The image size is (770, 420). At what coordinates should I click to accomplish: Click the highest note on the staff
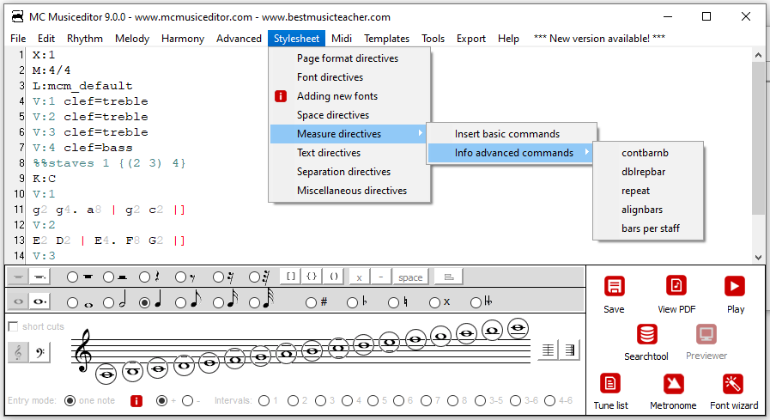click(x=518, y=328)
